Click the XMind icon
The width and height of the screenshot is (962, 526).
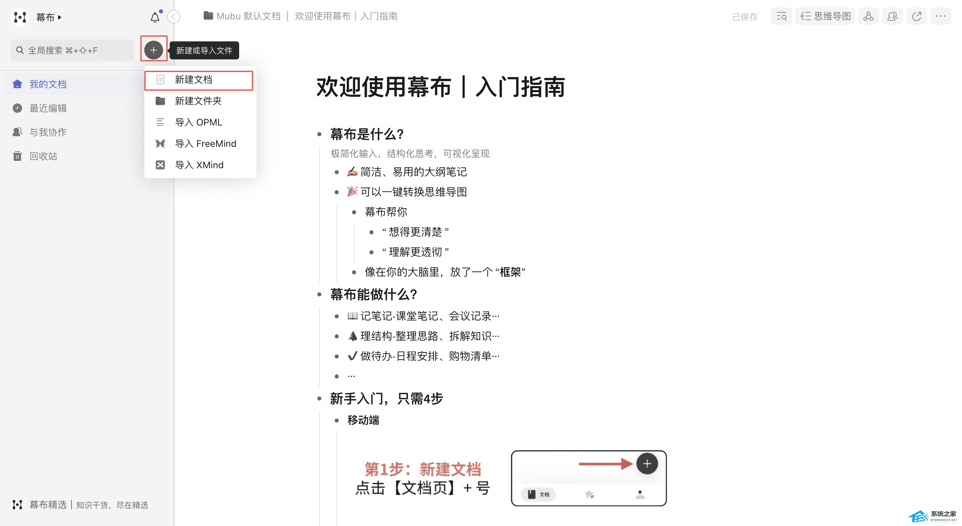coord(160,165)
